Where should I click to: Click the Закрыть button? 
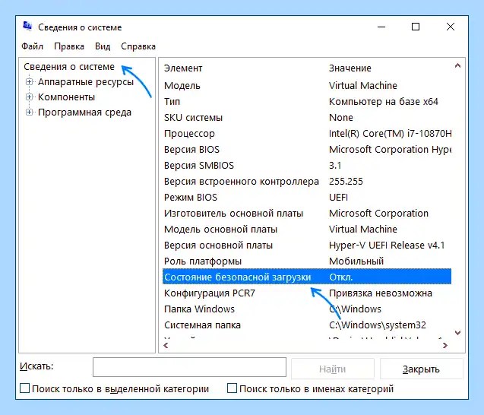(x=421, y=369)
